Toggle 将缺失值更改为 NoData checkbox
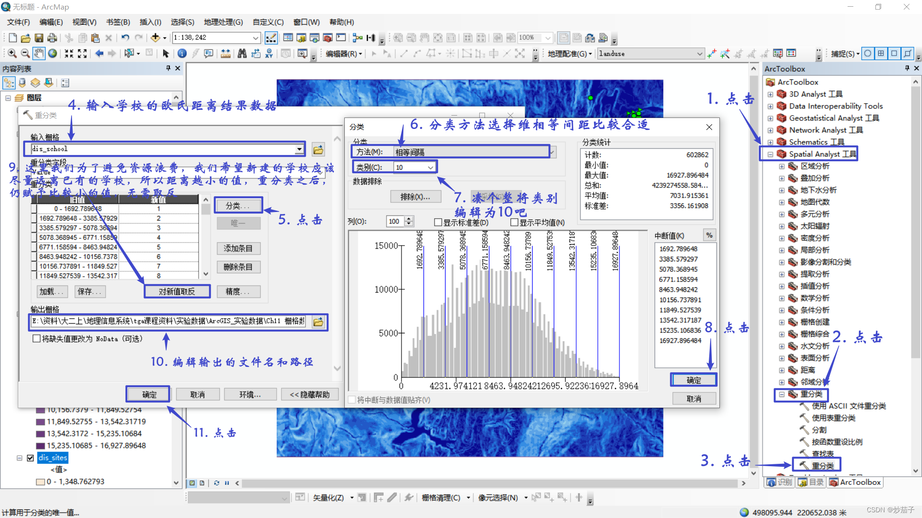This screenshot has height=518, width=922. (x=36, y=339)
